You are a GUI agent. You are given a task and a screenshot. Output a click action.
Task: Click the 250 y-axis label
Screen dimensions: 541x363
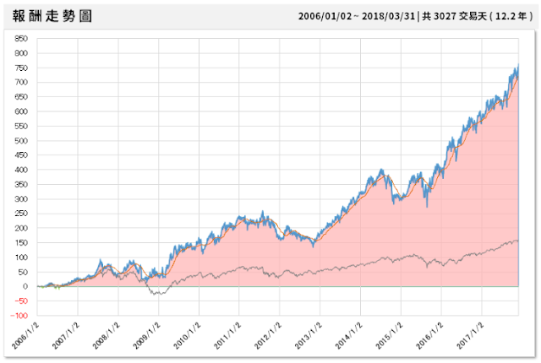click(21, 214)
